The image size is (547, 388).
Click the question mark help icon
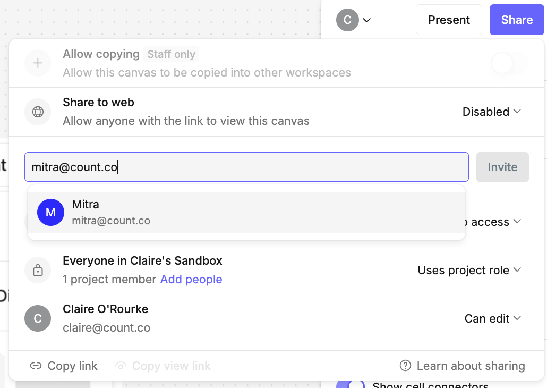(406, 366)
